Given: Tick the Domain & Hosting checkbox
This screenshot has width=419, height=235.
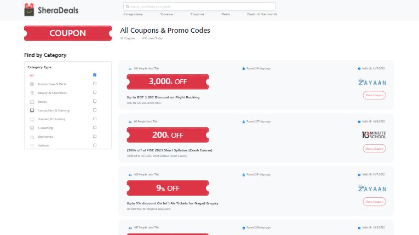Looking at the screenshot, I should pos(95,119).
